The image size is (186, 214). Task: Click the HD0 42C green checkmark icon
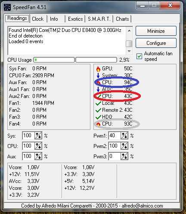point(98,117)
